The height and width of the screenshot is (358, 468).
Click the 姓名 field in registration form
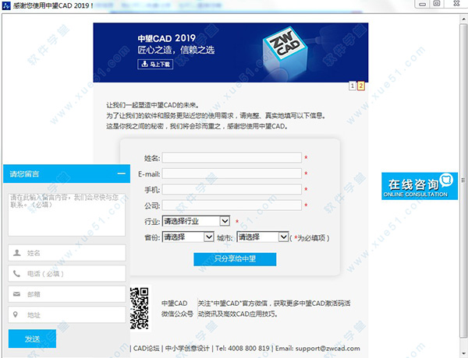(232, 158)
